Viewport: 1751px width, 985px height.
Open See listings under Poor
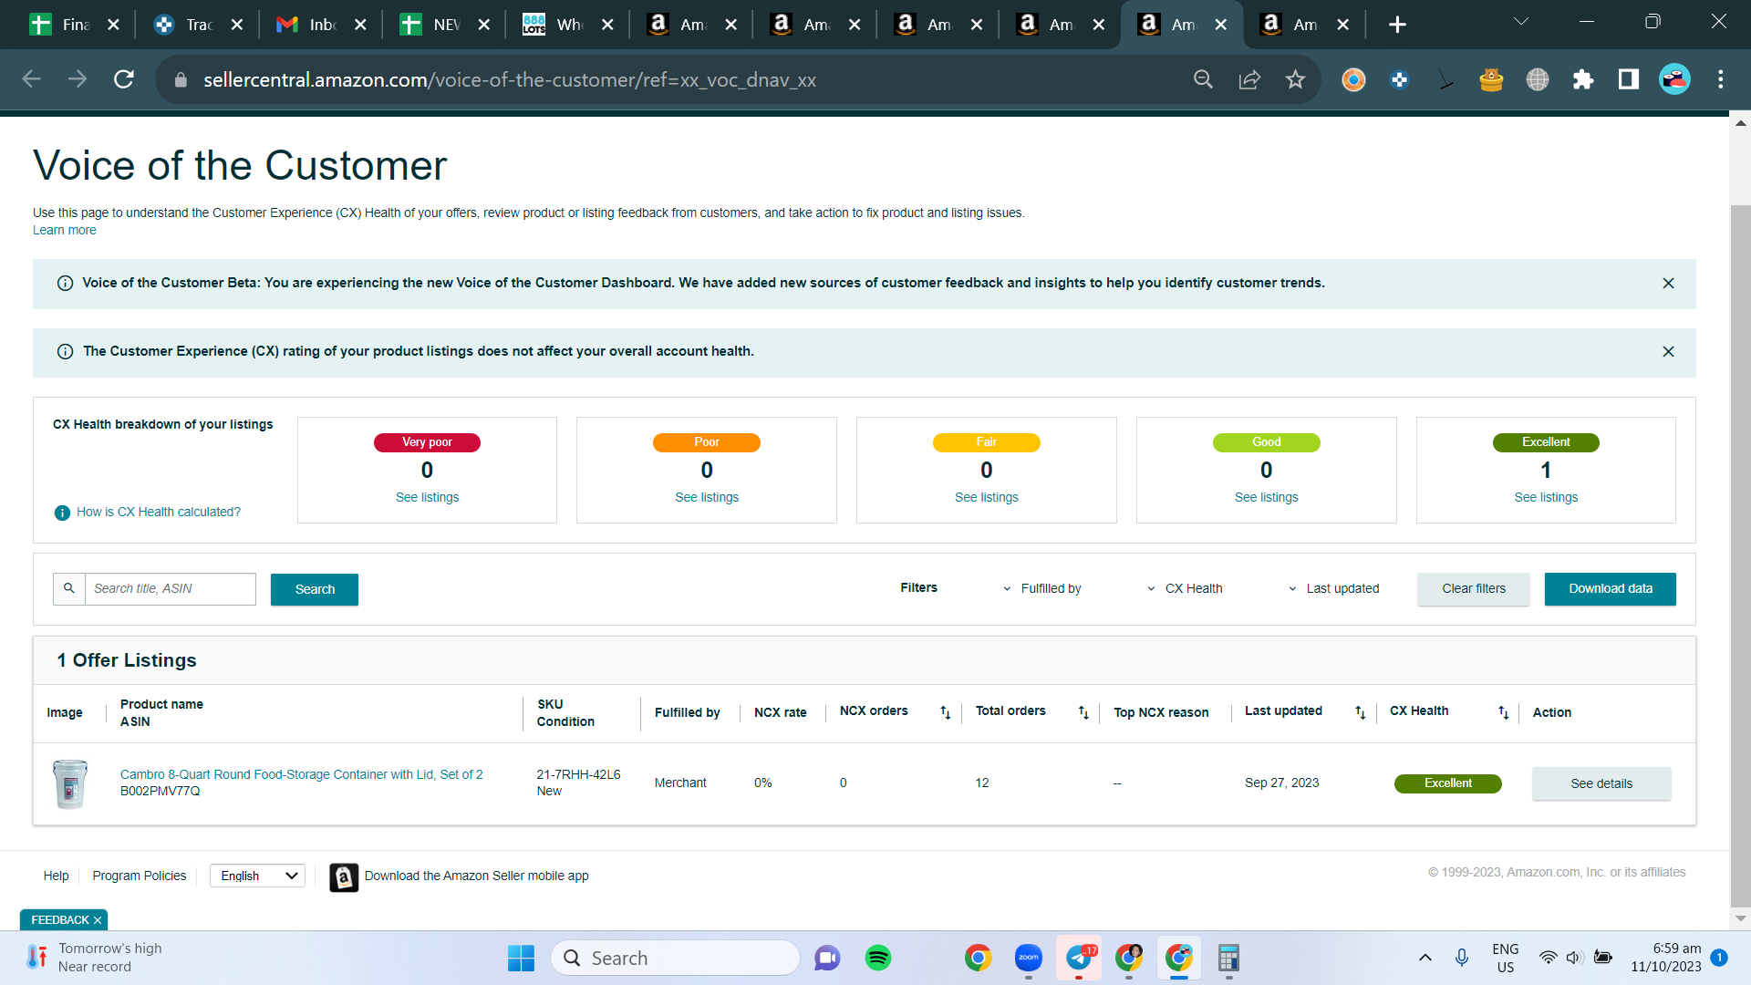pyautogui.click(x=707, y=497)
